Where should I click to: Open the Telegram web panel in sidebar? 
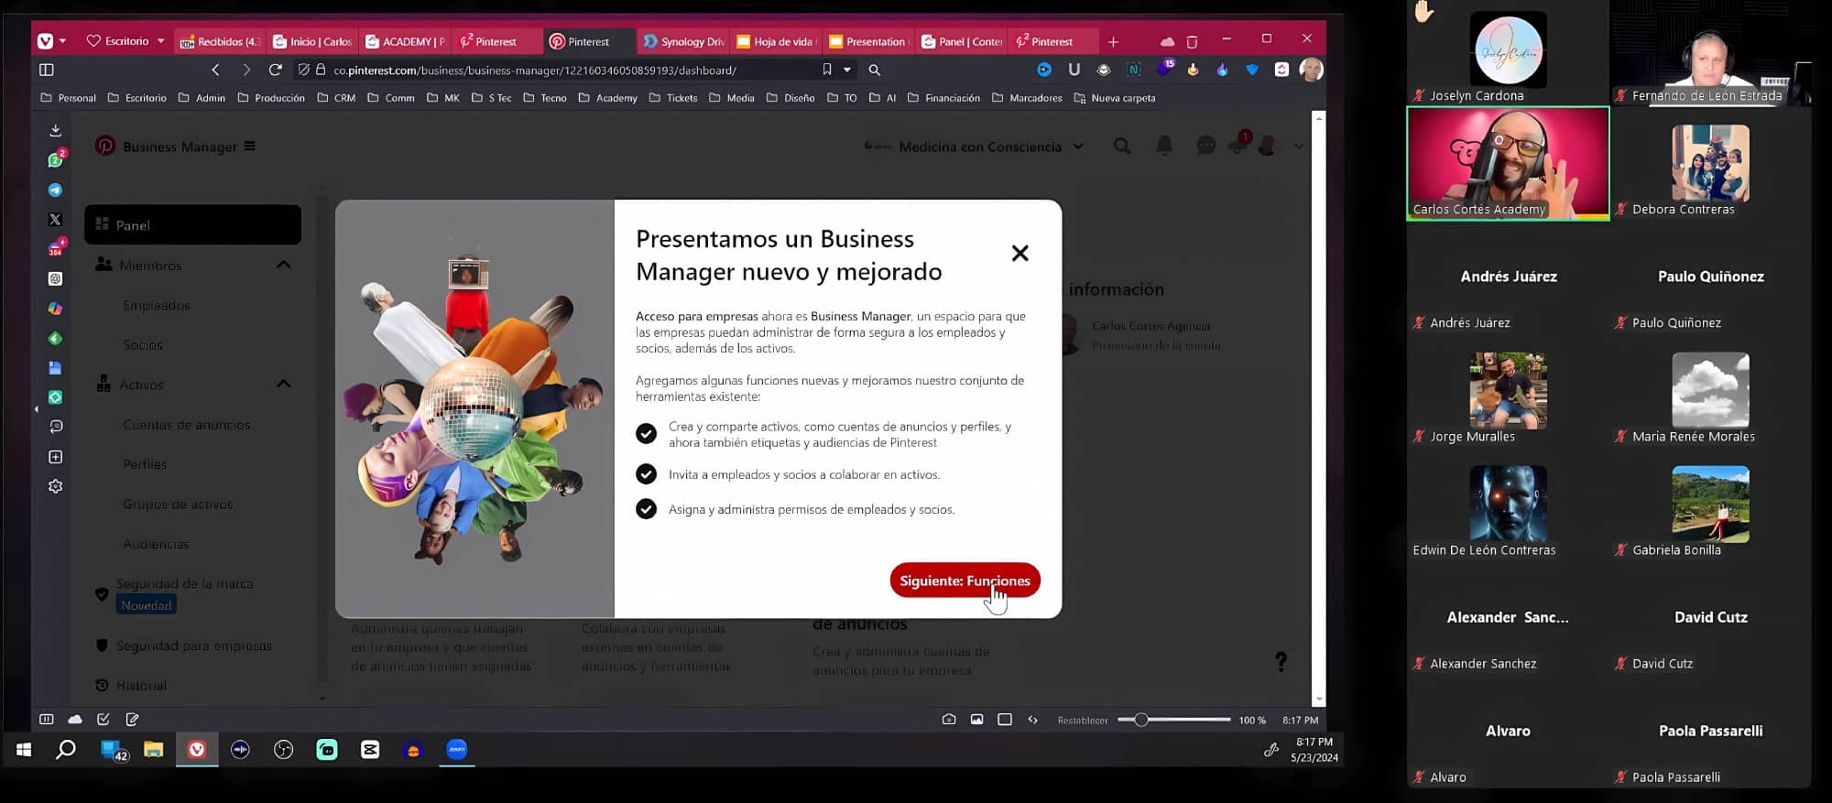click(55, 190)
